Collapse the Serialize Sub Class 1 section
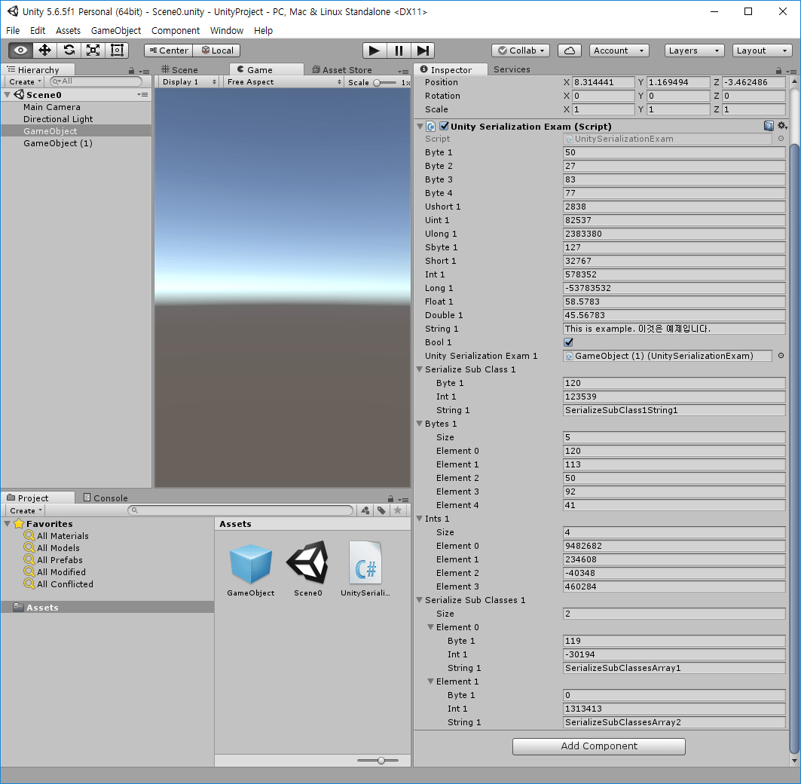 [420, 369]
